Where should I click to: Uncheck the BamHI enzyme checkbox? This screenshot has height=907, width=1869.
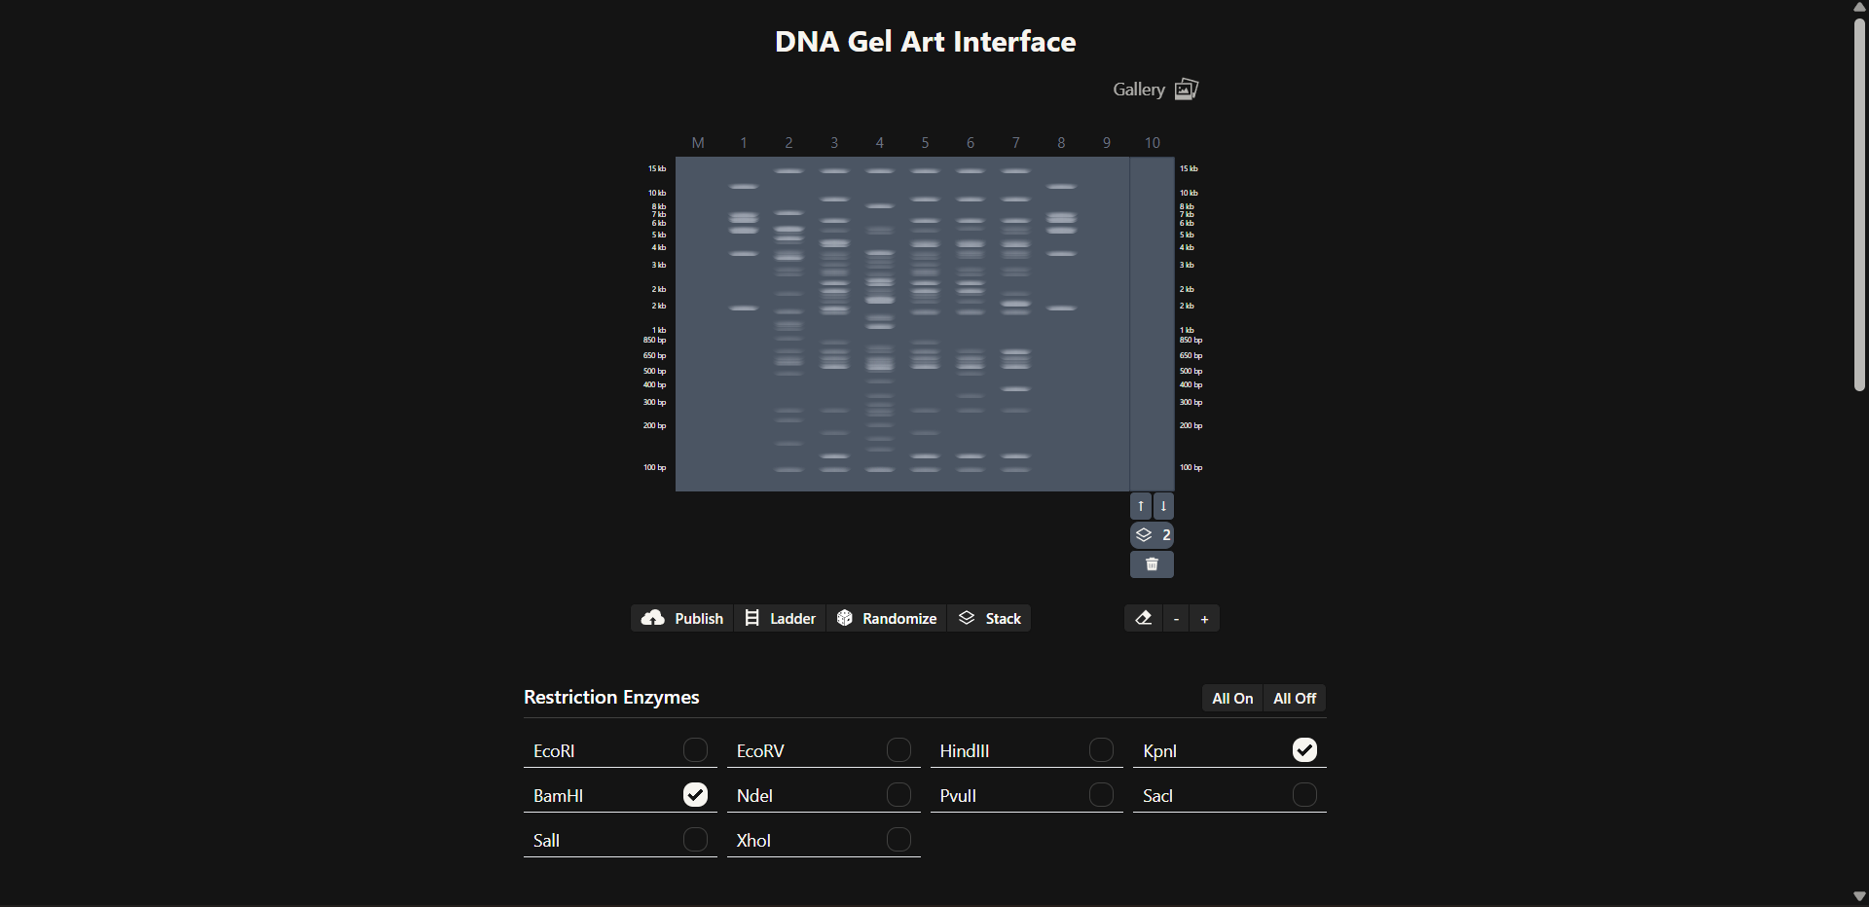click(695, 795)
